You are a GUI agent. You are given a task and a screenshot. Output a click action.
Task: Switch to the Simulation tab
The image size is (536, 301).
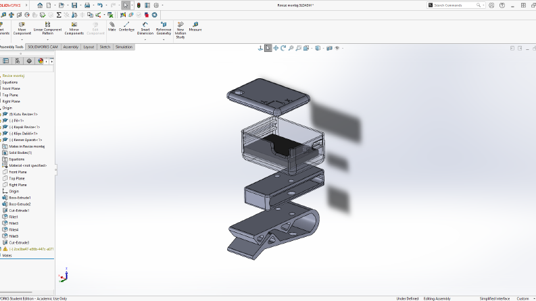coord(124,47)
